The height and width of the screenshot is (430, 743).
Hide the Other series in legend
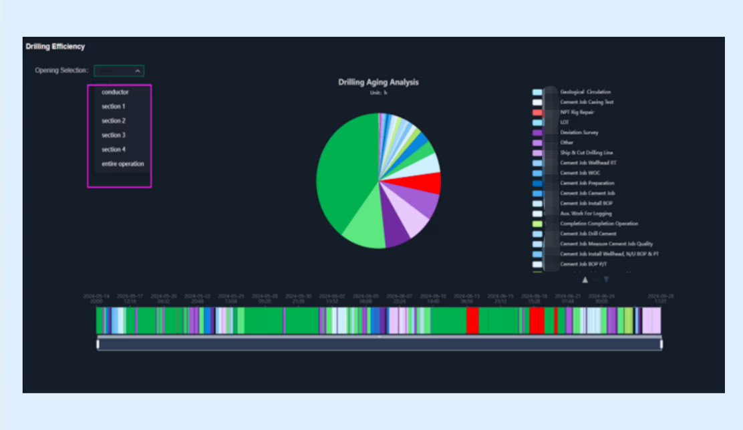(567, 143)
